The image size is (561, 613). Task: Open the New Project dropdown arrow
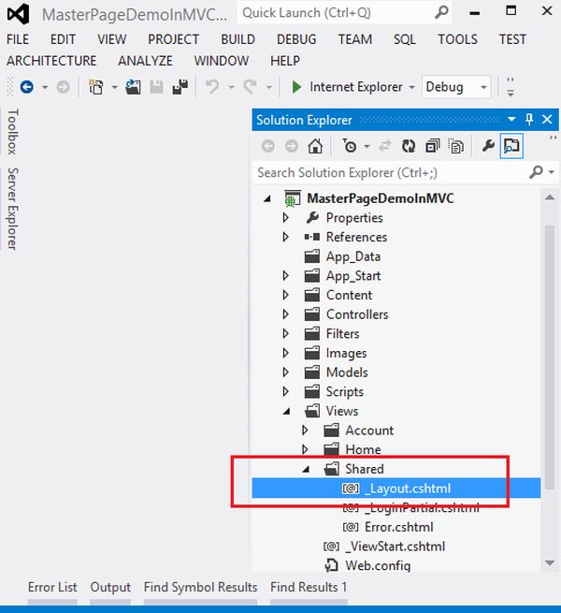[x=114, y=87]
